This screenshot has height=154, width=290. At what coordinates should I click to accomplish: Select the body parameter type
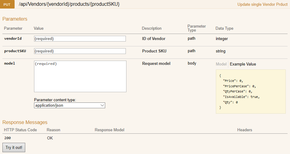click(x=192, y=63)
